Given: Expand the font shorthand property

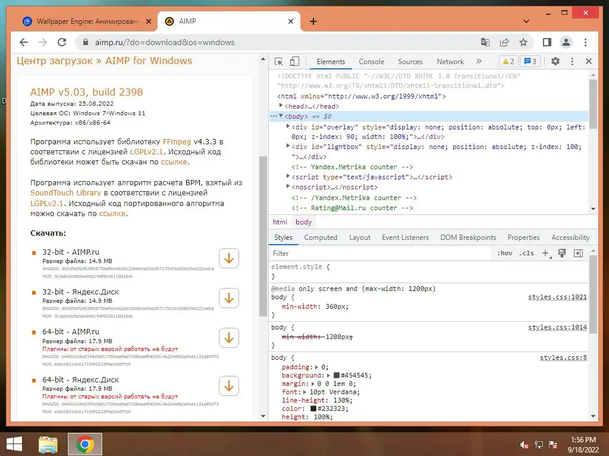Looking at the screenshot, I should pyautogui.click(x=305, y=392).
